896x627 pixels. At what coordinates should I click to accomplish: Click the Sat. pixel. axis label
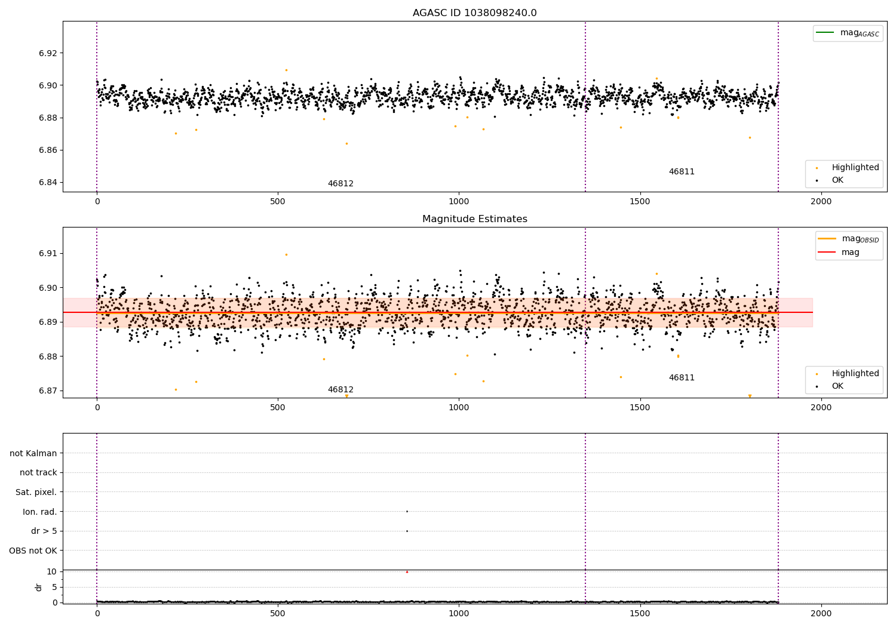[36, 492]
